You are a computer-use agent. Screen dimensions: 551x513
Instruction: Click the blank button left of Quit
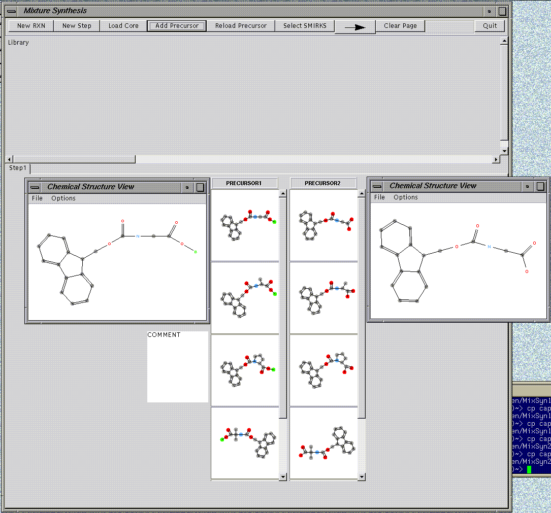(x=449, y=26)
